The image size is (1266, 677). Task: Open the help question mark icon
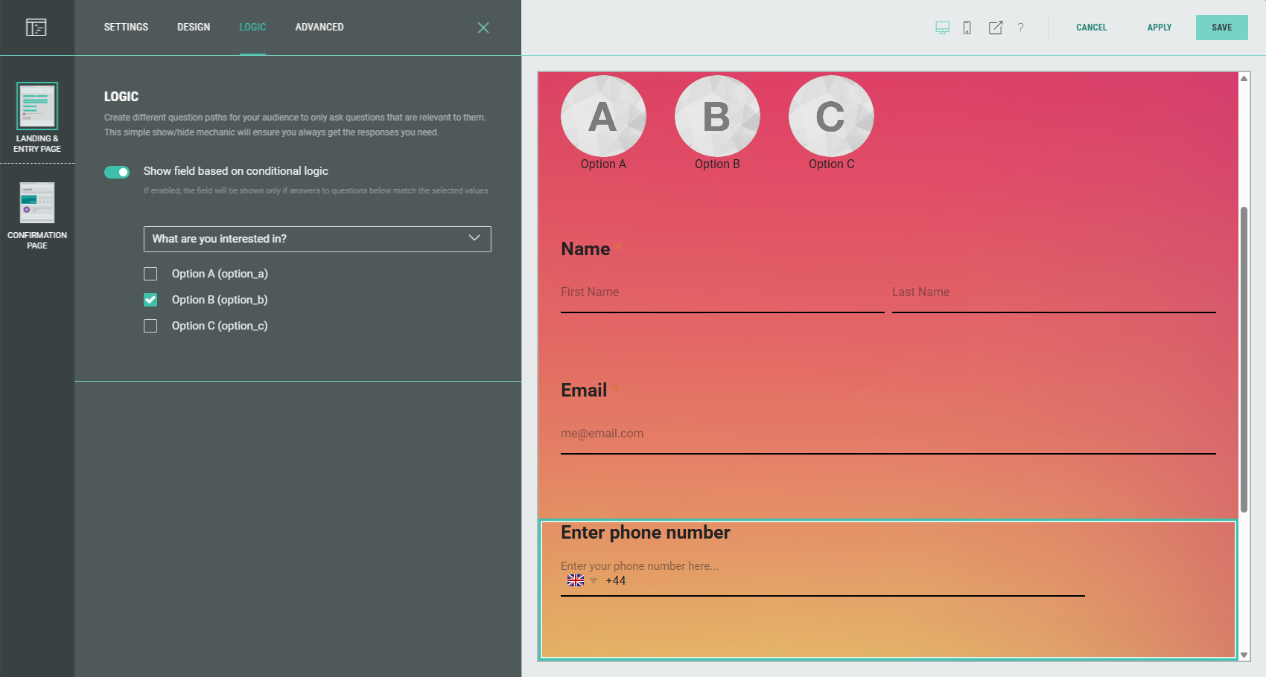pos(1020,28)
